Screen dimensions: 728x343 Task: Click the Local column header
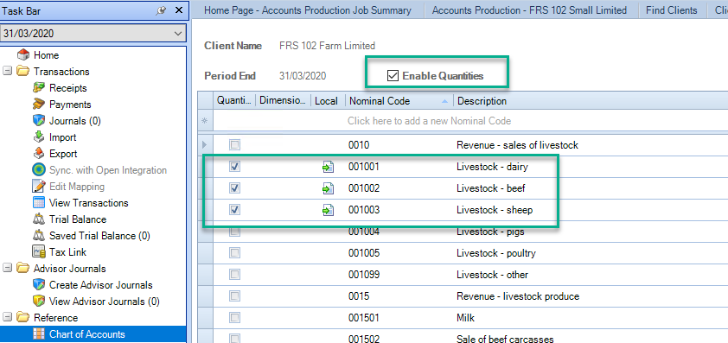pyautogui.click(x=328, y=101)
